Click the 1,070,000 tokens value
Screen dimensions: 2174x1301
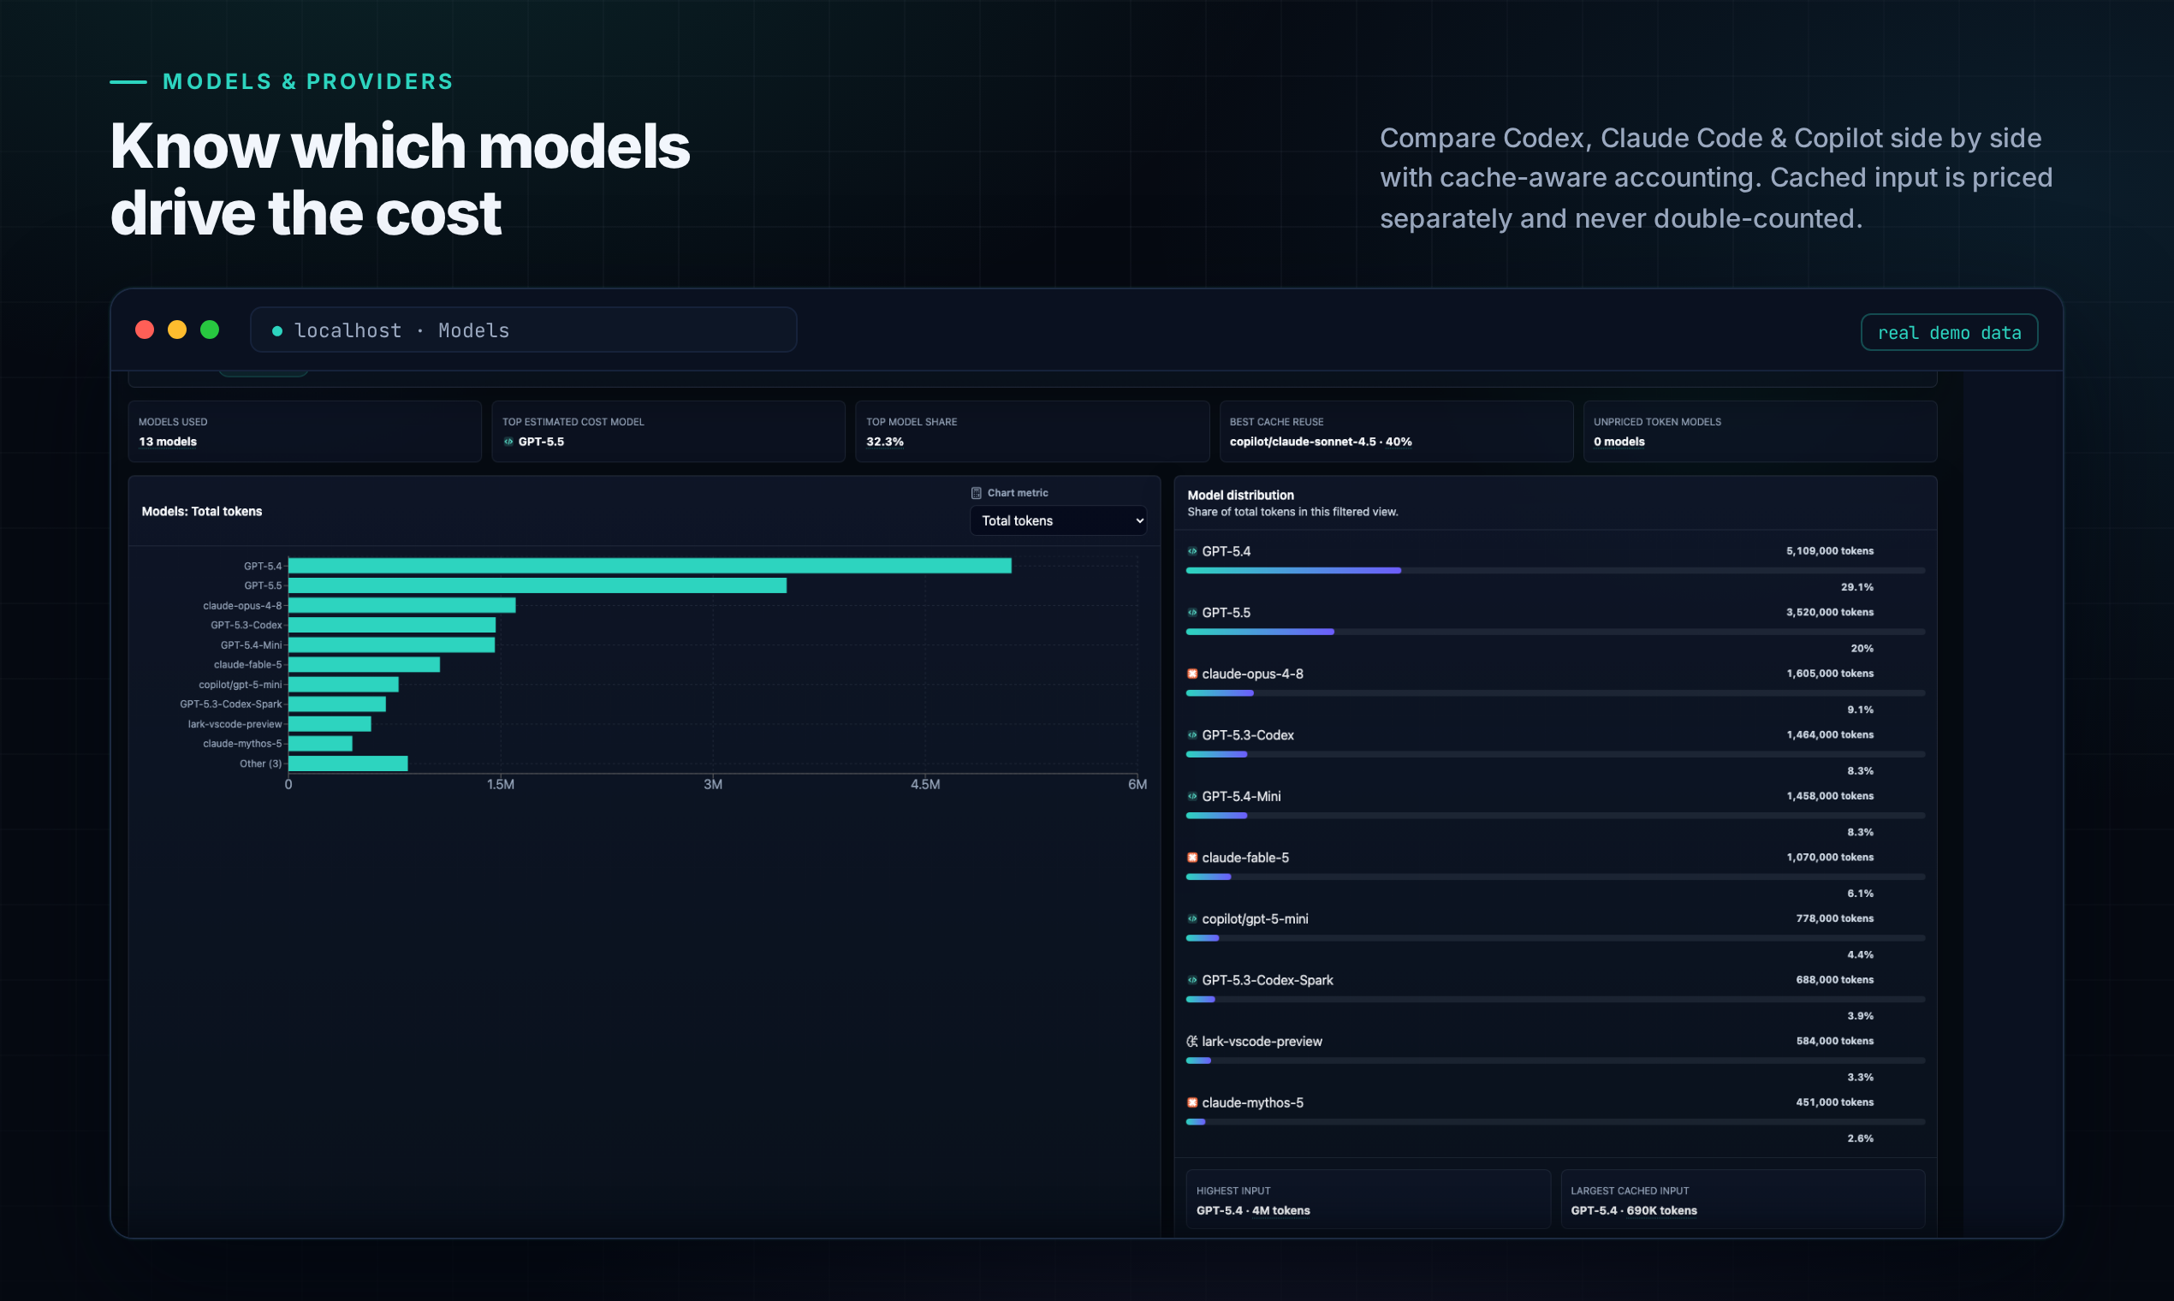point(1829,858)
